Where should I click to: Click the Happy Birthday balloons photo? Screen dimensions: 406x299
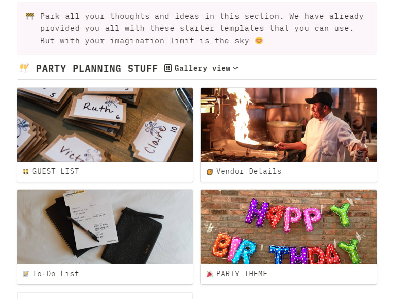coord(289,227)
